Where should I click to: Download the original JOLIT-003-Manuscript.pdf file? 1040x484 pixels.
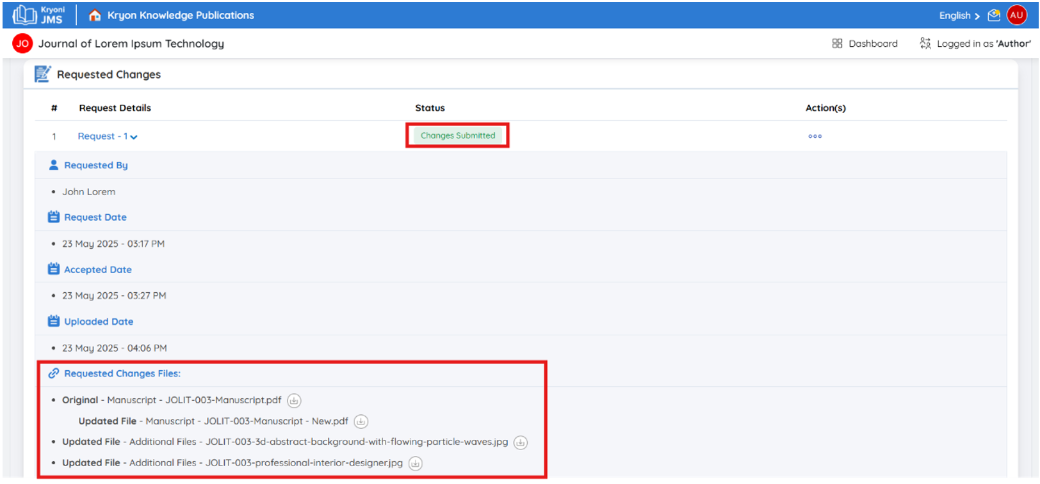[294, 401]
